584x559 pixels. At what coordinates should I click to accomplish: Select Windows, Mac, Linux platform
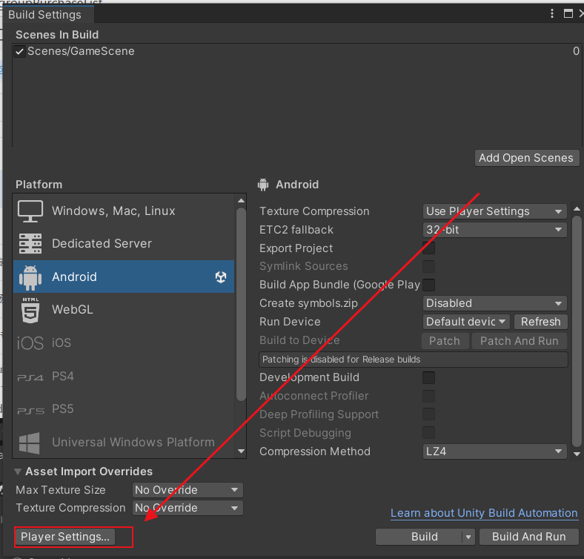coord(124,211)
